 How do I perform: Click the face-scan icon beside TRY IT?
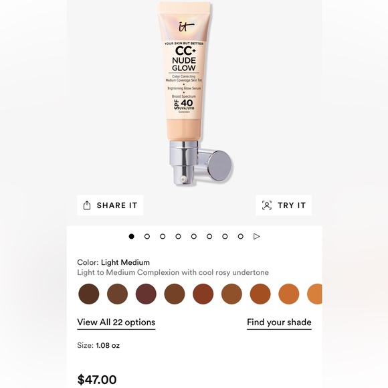click(267, 205)
